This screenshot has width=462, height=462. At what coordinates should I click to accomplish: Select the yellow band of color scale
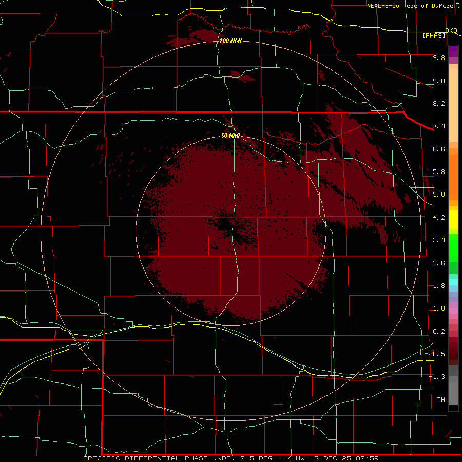453,220
